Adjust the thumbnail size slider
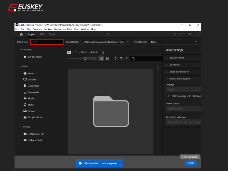The width and height of the screenshot is (228, 171). pos(85,58)
